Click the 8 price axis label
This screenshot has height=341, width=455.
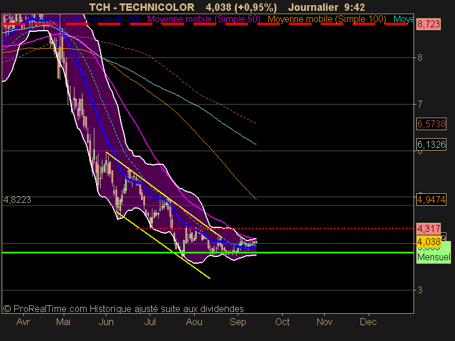420,58
